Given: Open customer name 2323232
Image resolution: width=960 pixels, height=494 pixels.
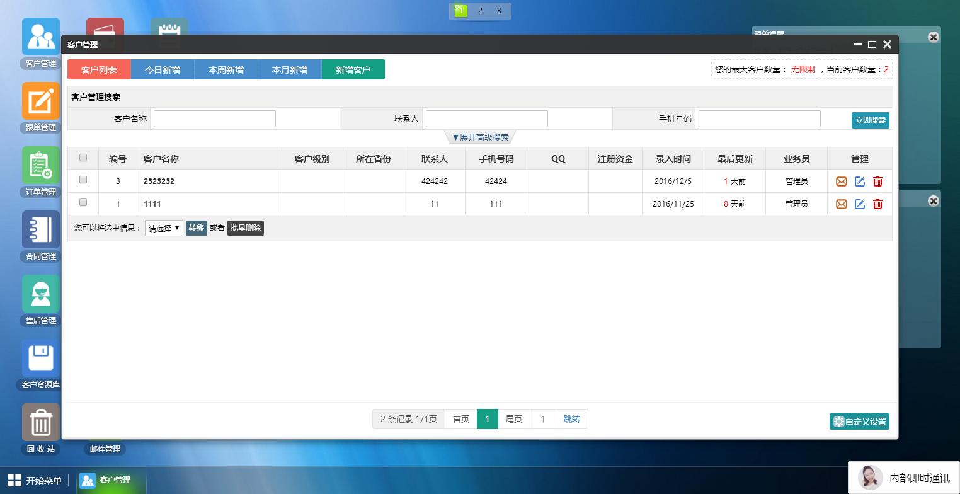Looking at the screenshot, I should tap(159, 181).
